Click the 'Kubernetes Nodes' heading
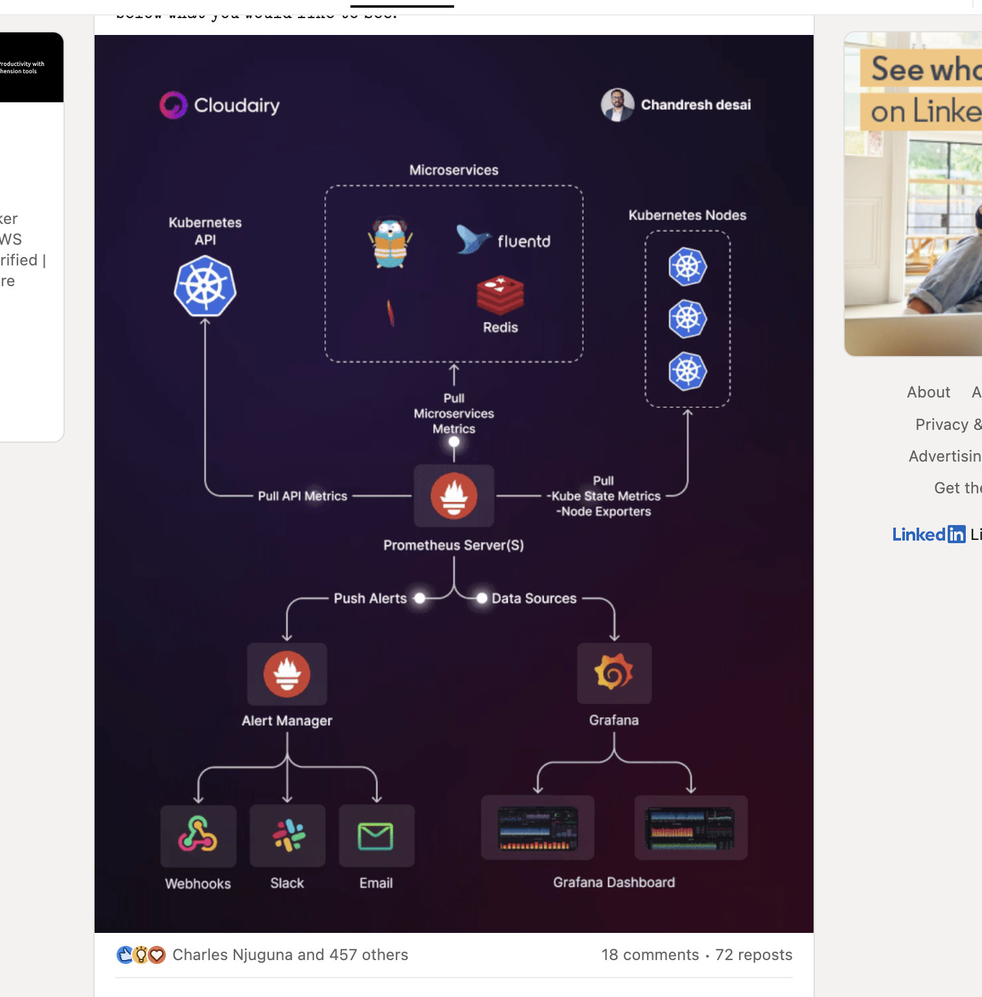The image size is (982, 997). click(687, 215)
